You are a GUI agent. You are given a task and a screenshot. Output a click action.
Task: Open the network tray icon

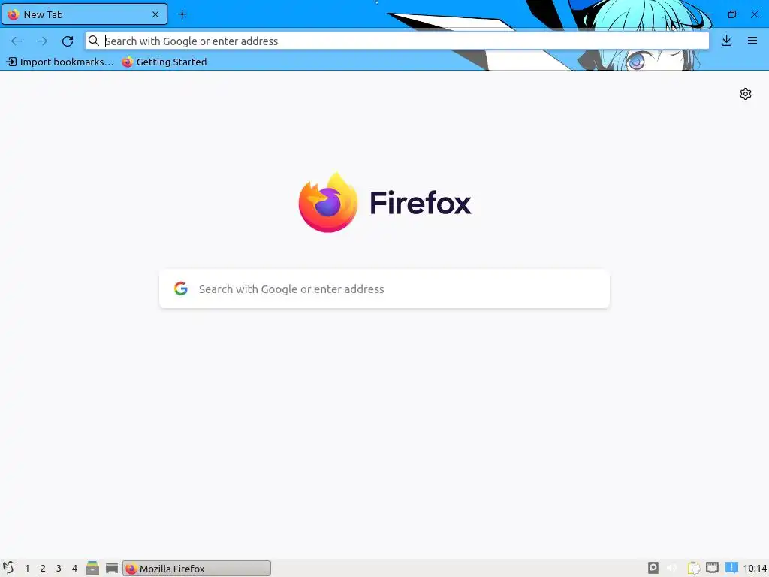712,568
